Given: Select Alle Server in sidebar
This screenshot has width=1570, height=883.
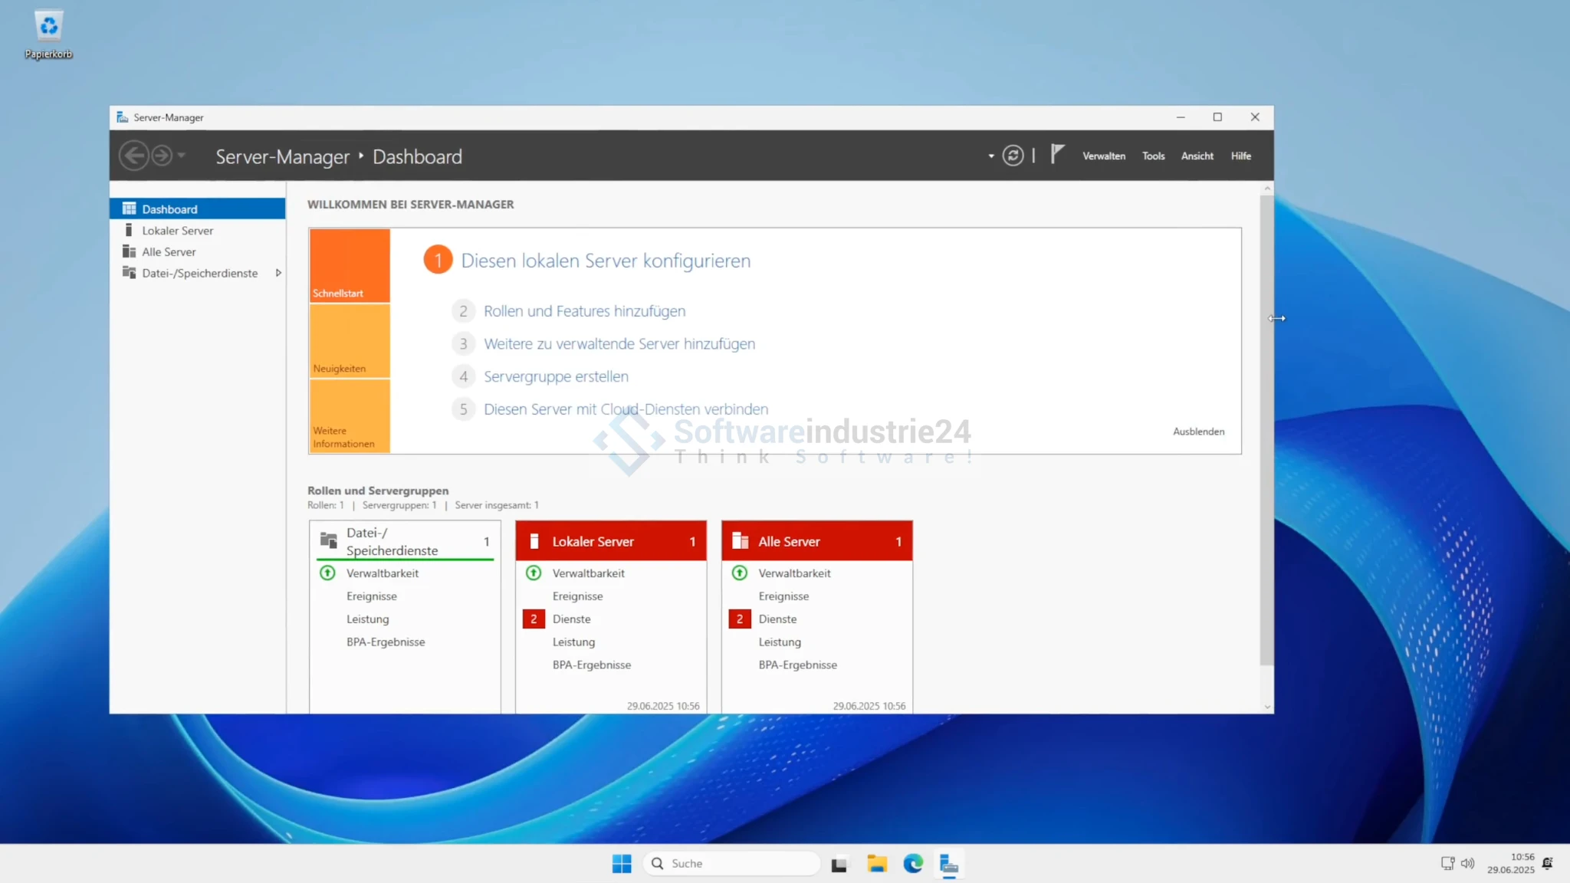Looking at the screenshot, I should (169, 252).
